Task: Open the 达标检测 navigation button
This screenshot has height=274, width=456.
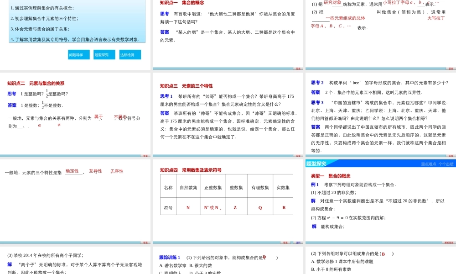Action: pos(130,54)
